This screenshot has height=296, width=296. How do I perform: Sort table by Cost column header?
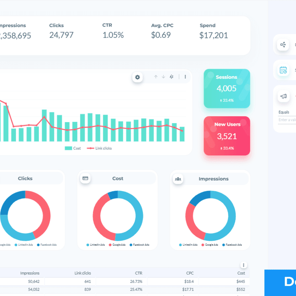(x=241, y=273)
